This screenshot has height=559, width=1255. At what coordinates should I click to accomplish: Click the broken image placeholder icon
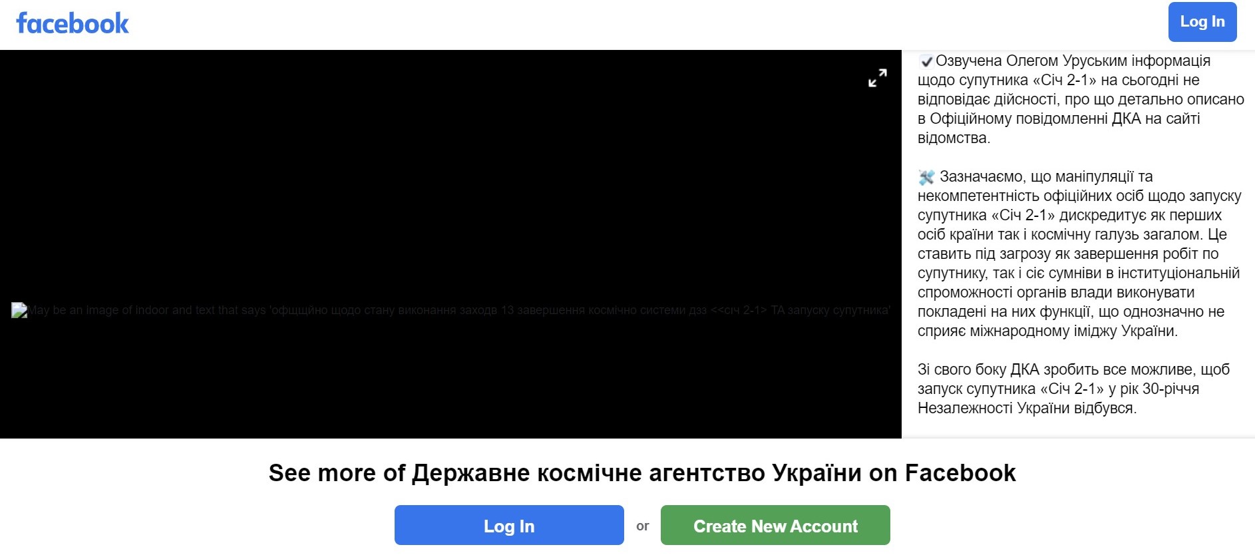pyautogui.click(x=19, y=310)
